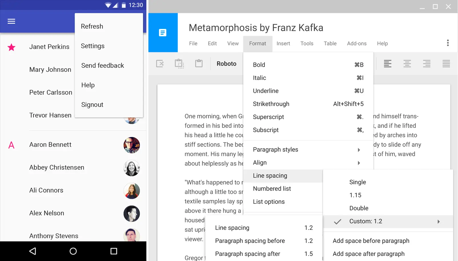
Task: Open Aaron Bennett's avatar photo
Action: tap(132, 145)
